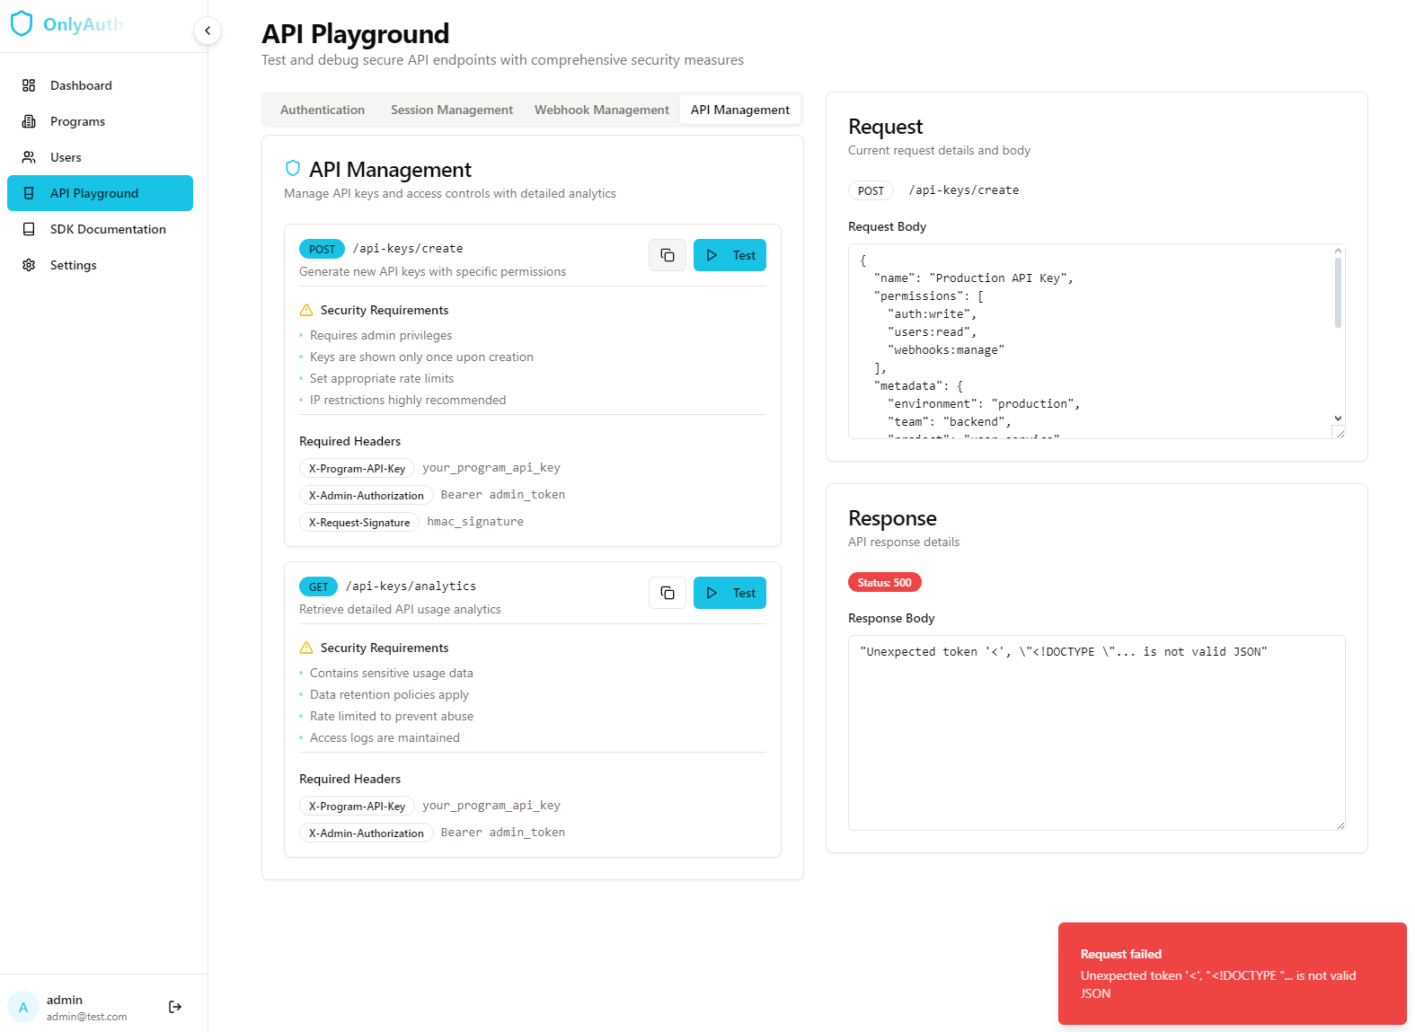Switch to the Session Management tab
The height and width of the screenshot is (1032, 1415).
click(x=452, y=110)
